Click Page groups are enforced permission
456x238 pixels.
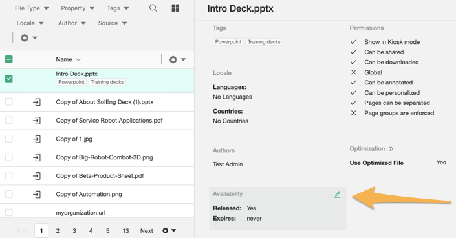(399, 113)
